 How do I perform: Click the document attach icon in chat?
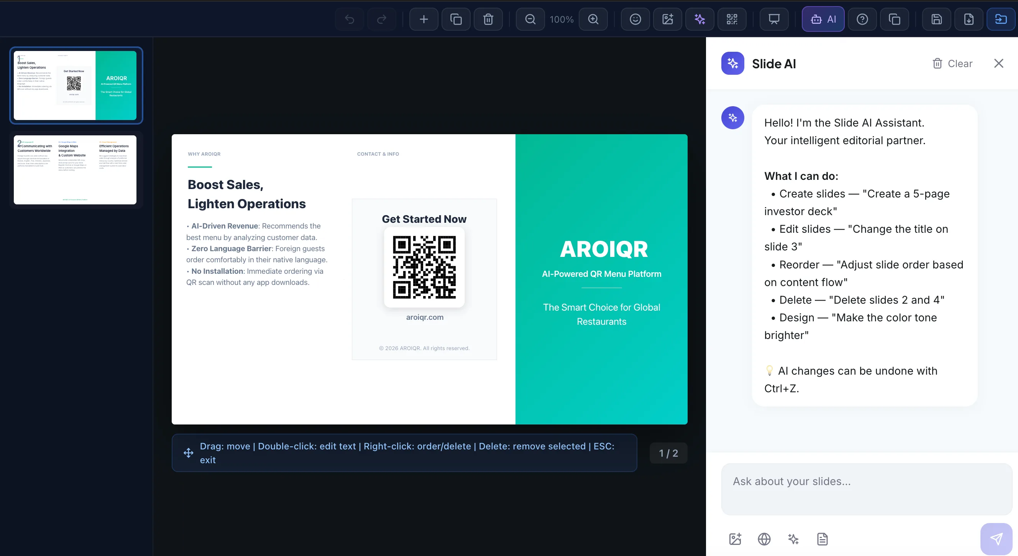coord(823,539)
